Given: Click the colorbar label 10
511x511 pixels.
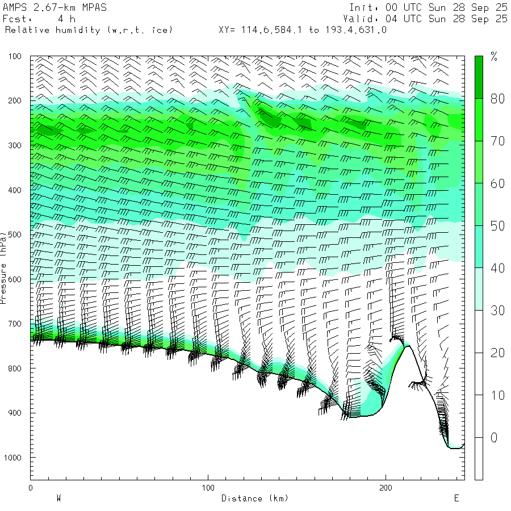Looking at the screenshot, I should click(497, 395).
